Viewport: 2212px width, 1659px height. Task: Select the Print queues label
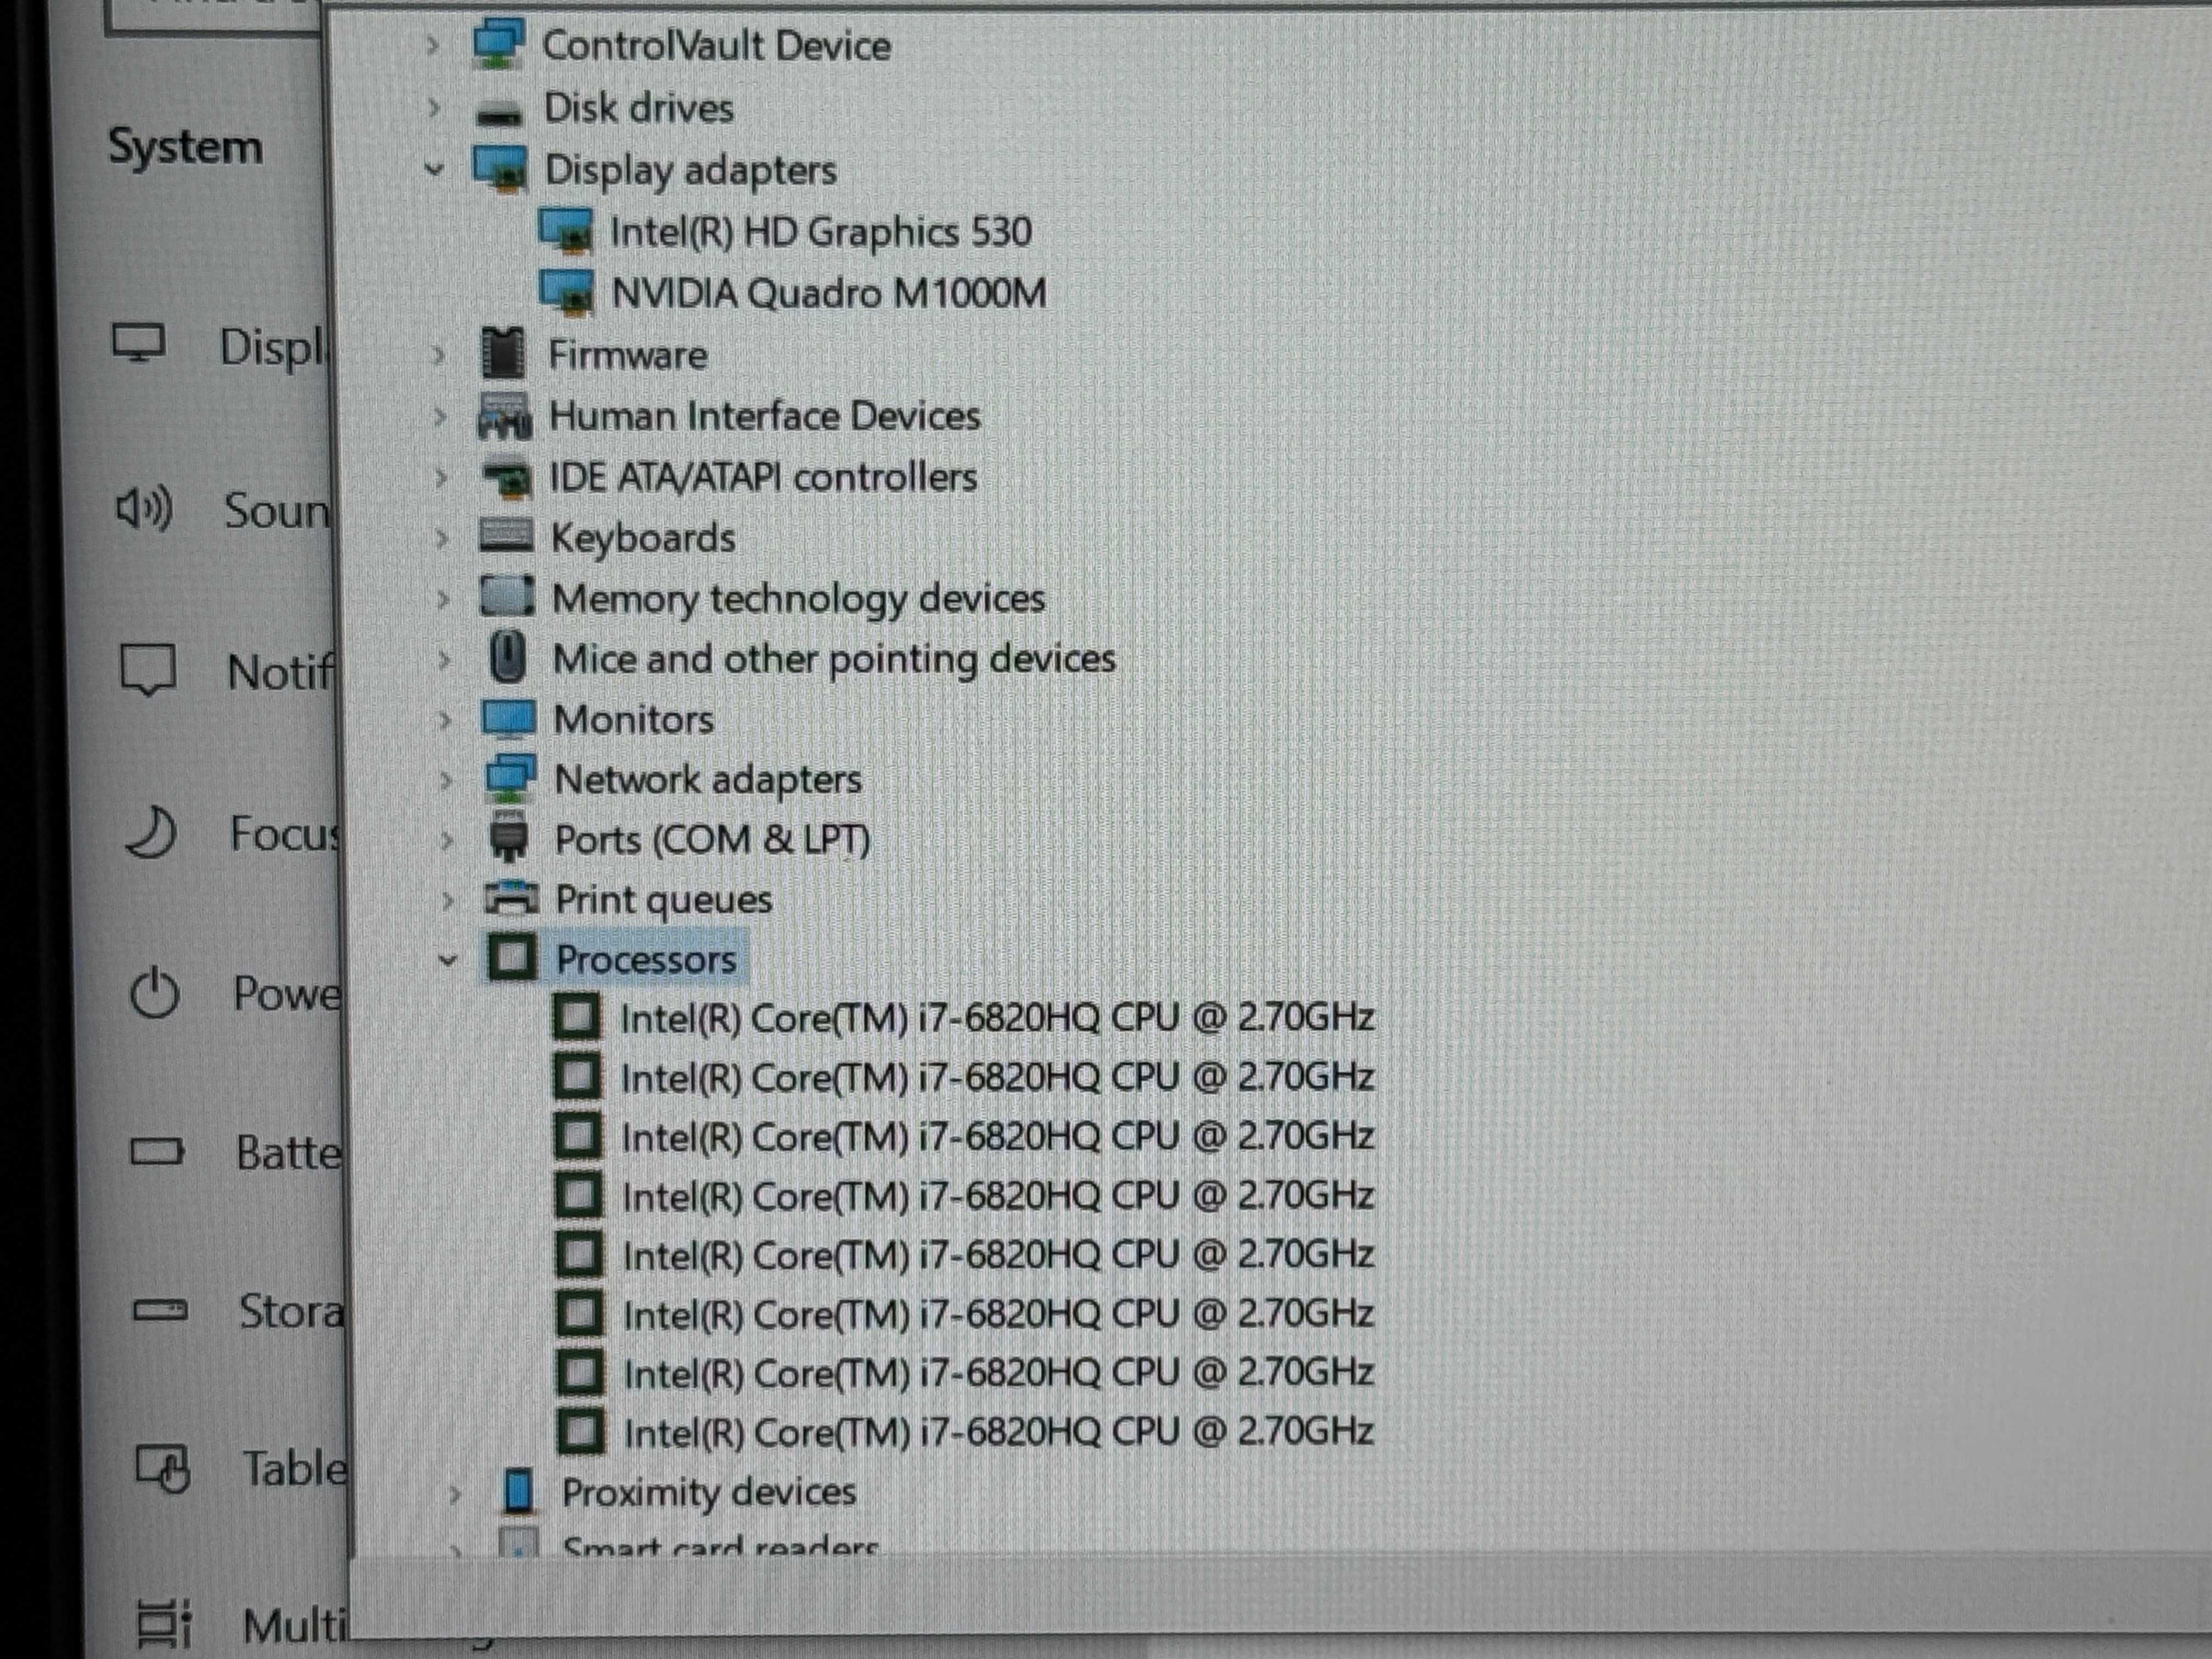pos(664,900)
